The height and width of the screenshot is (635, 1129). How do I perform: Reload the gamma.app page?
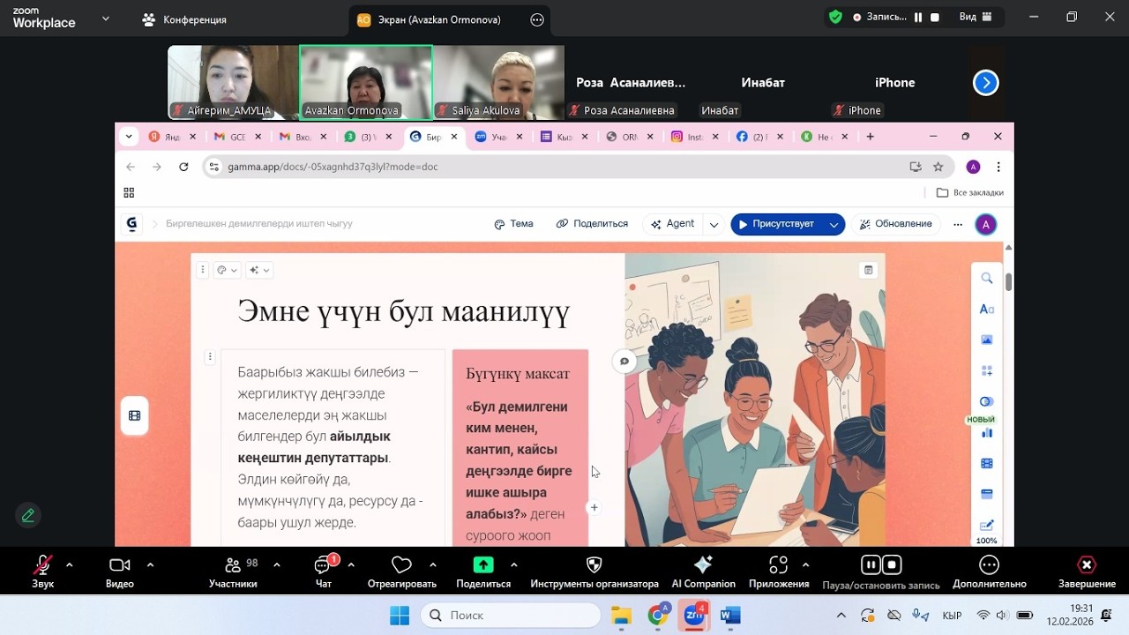[183, 167]
